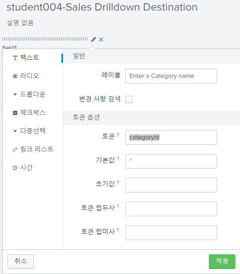
Task: Click the 일반 section header
Action: pos(79,56)
